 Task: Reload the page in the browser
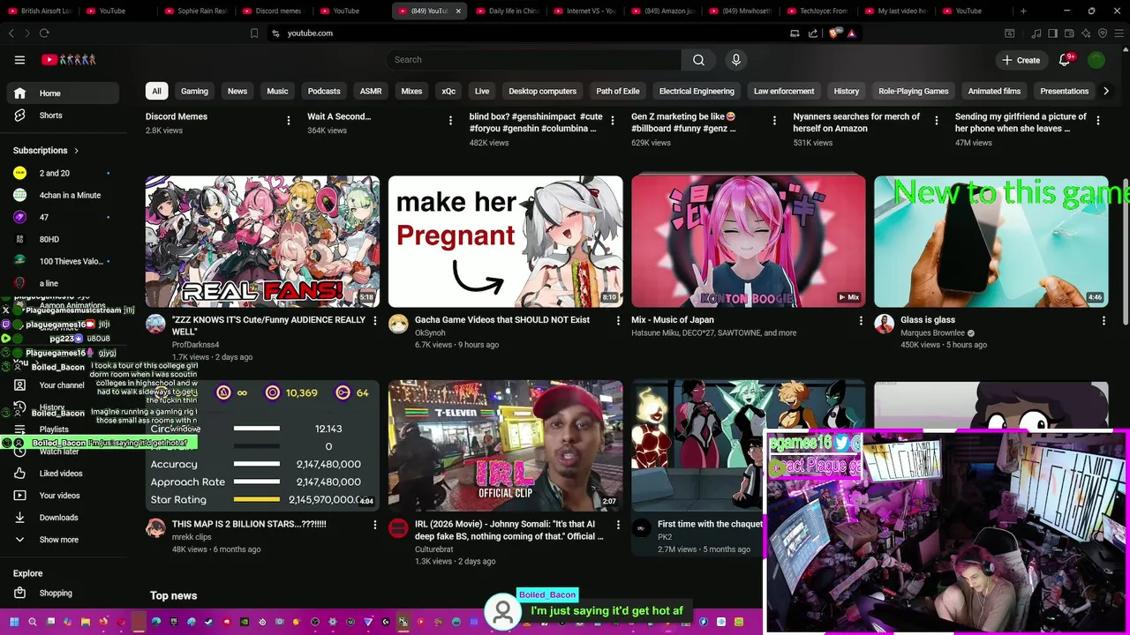coord(44,33)
